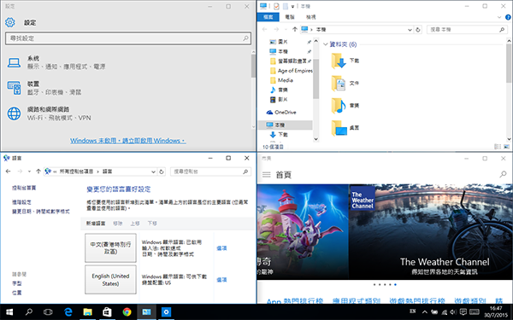Click the Store search magnifier icon
This screenshot has width=513, height=320.
pyautogui.click(x=503, y=175)
